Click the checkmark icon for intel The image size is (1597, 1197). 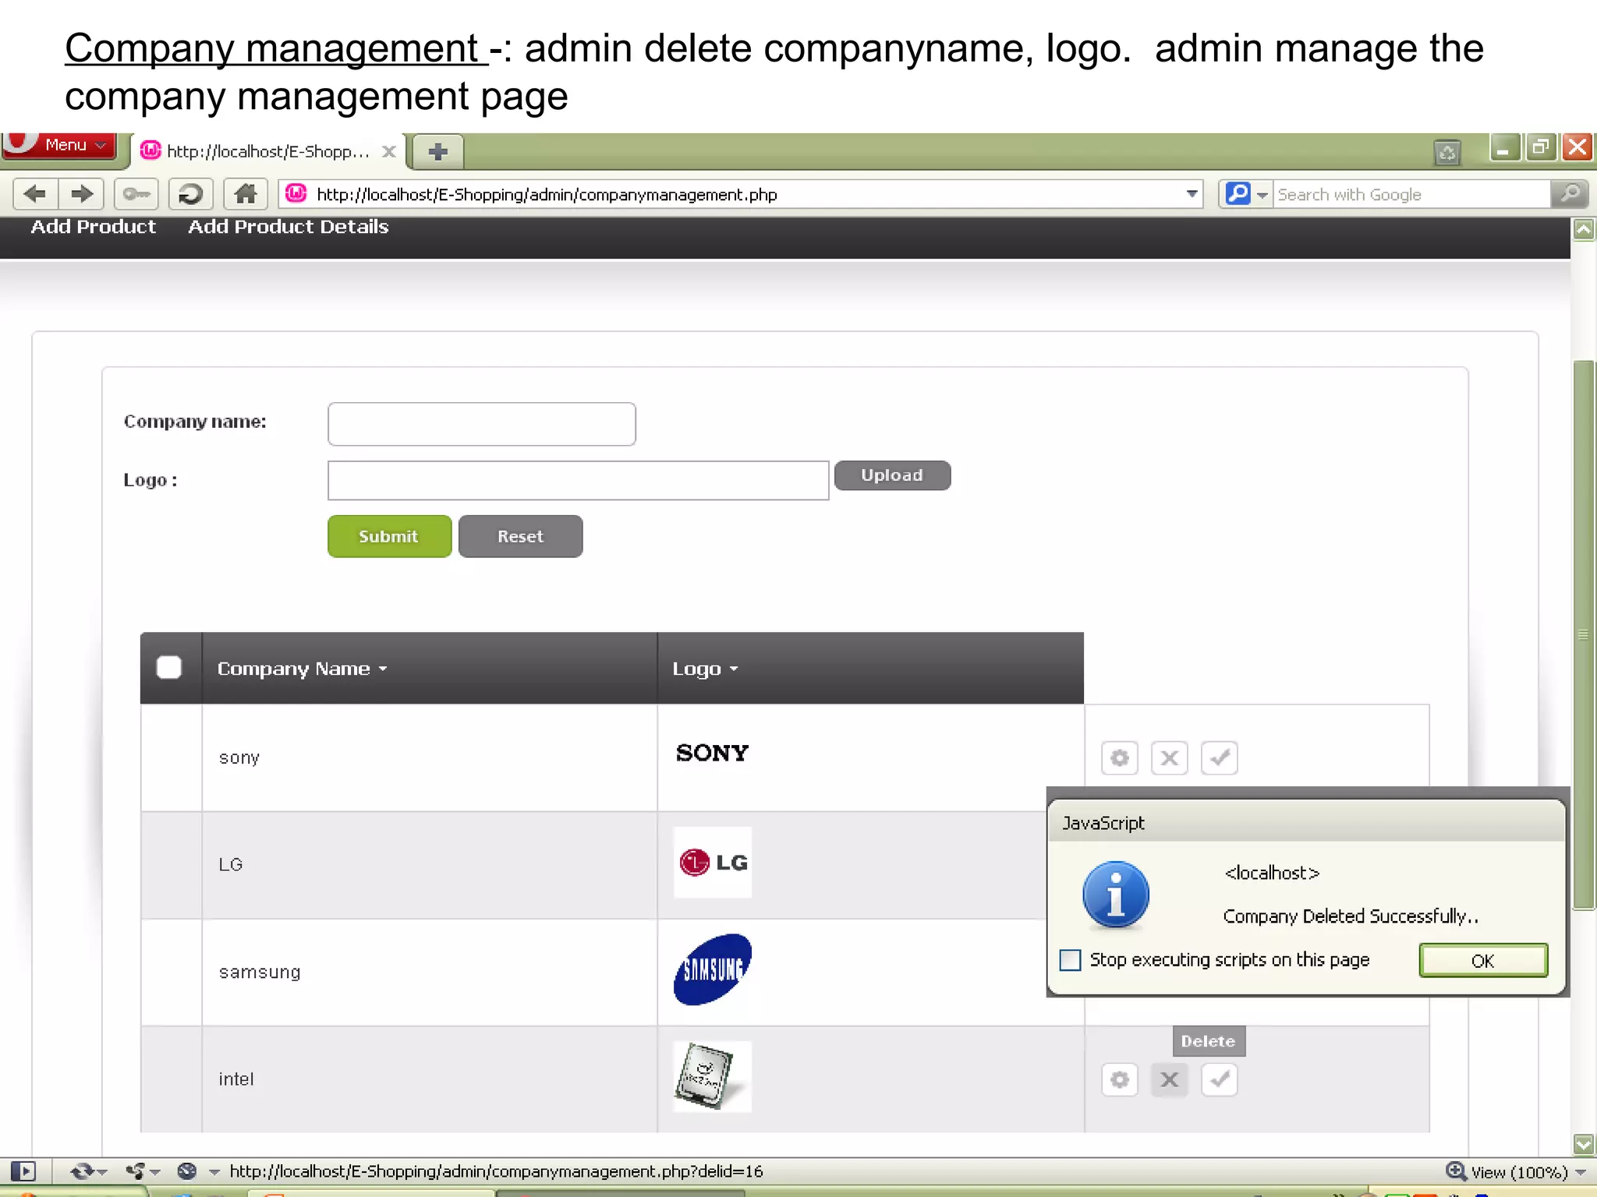point(1220,1079)
